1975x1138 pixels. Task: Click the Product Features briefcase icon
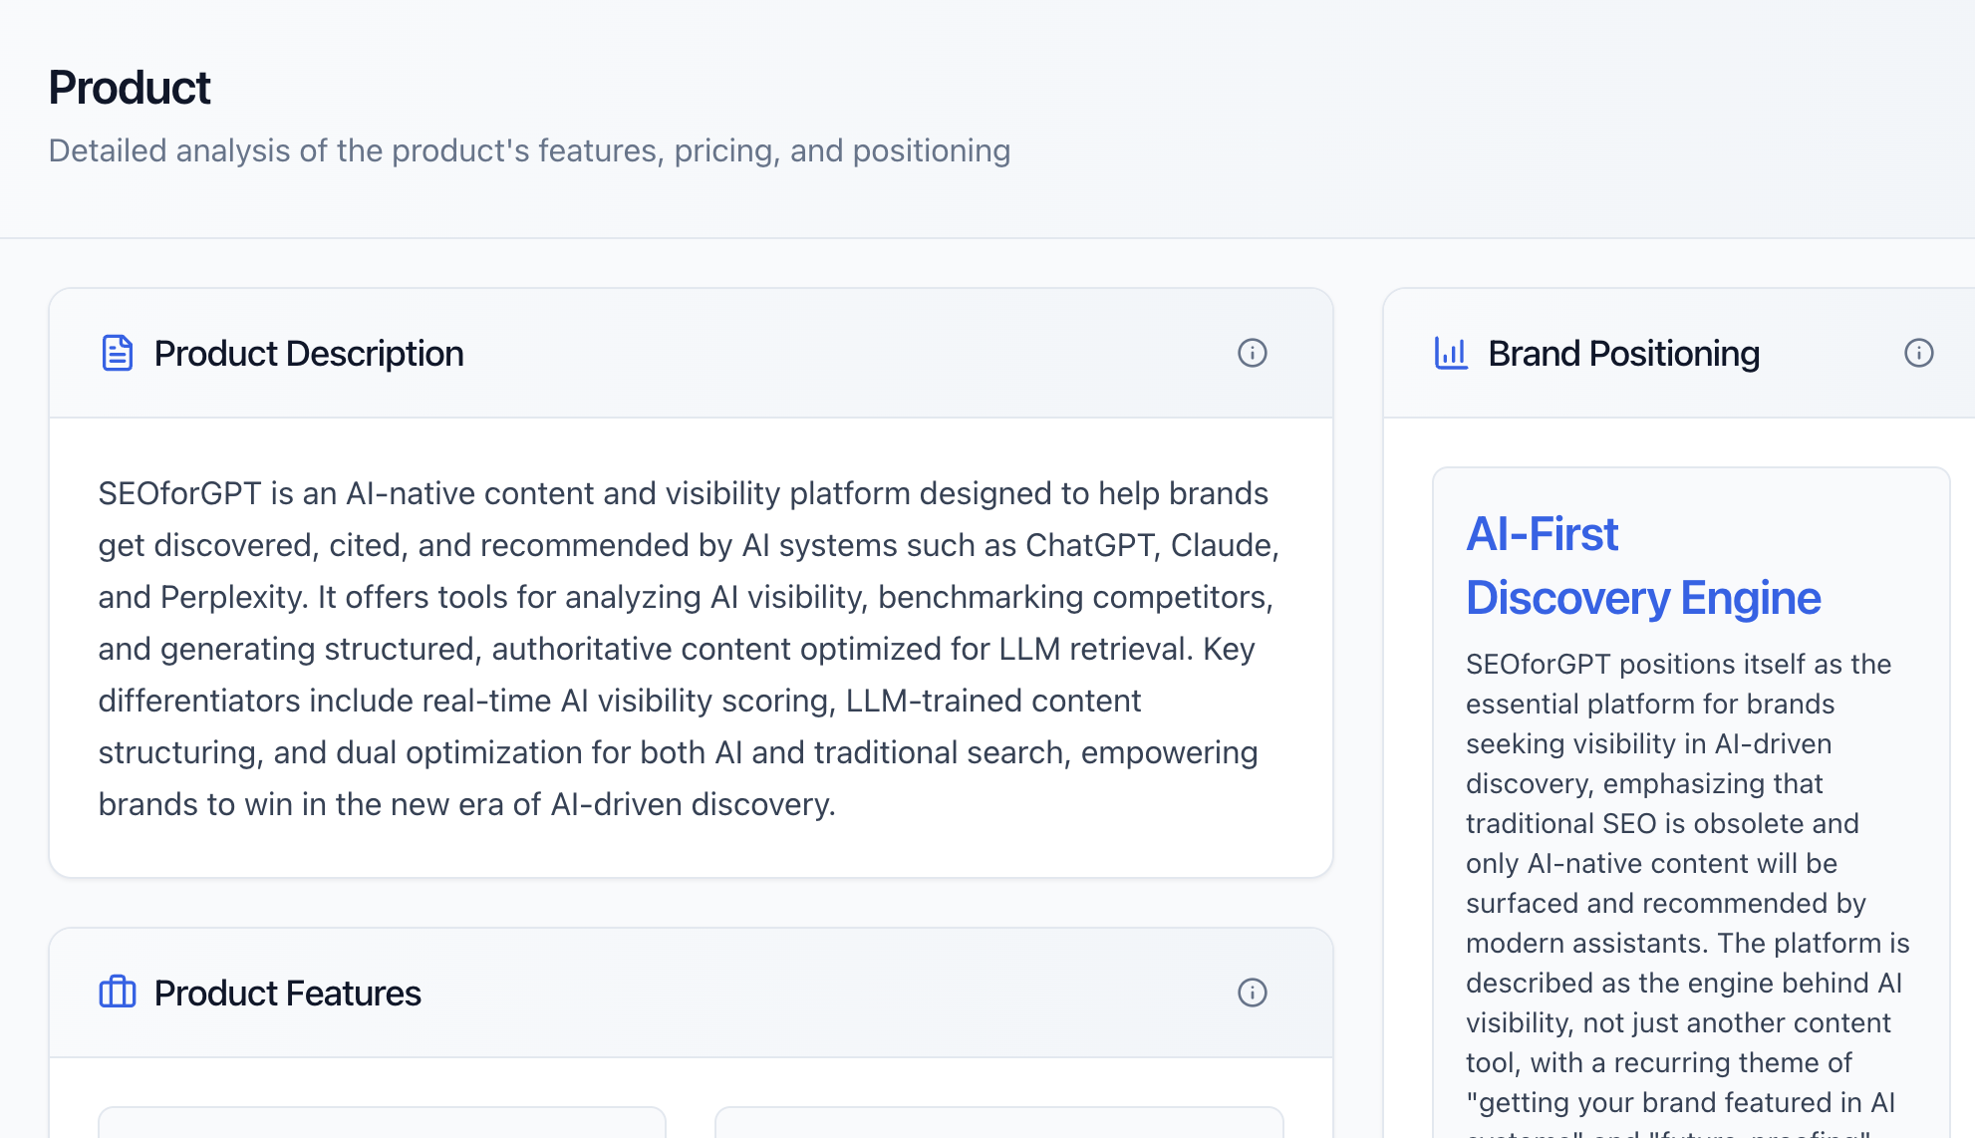tap(117, 993)
